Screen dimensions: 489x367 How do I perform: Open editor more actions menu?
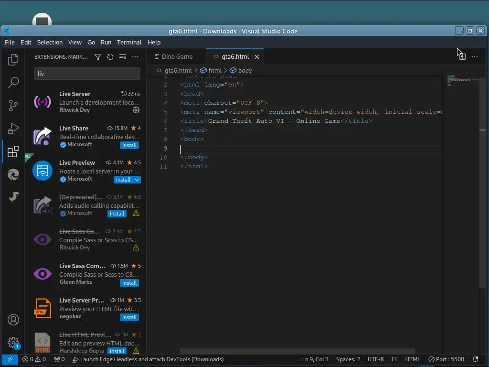[x=475, y=56]
